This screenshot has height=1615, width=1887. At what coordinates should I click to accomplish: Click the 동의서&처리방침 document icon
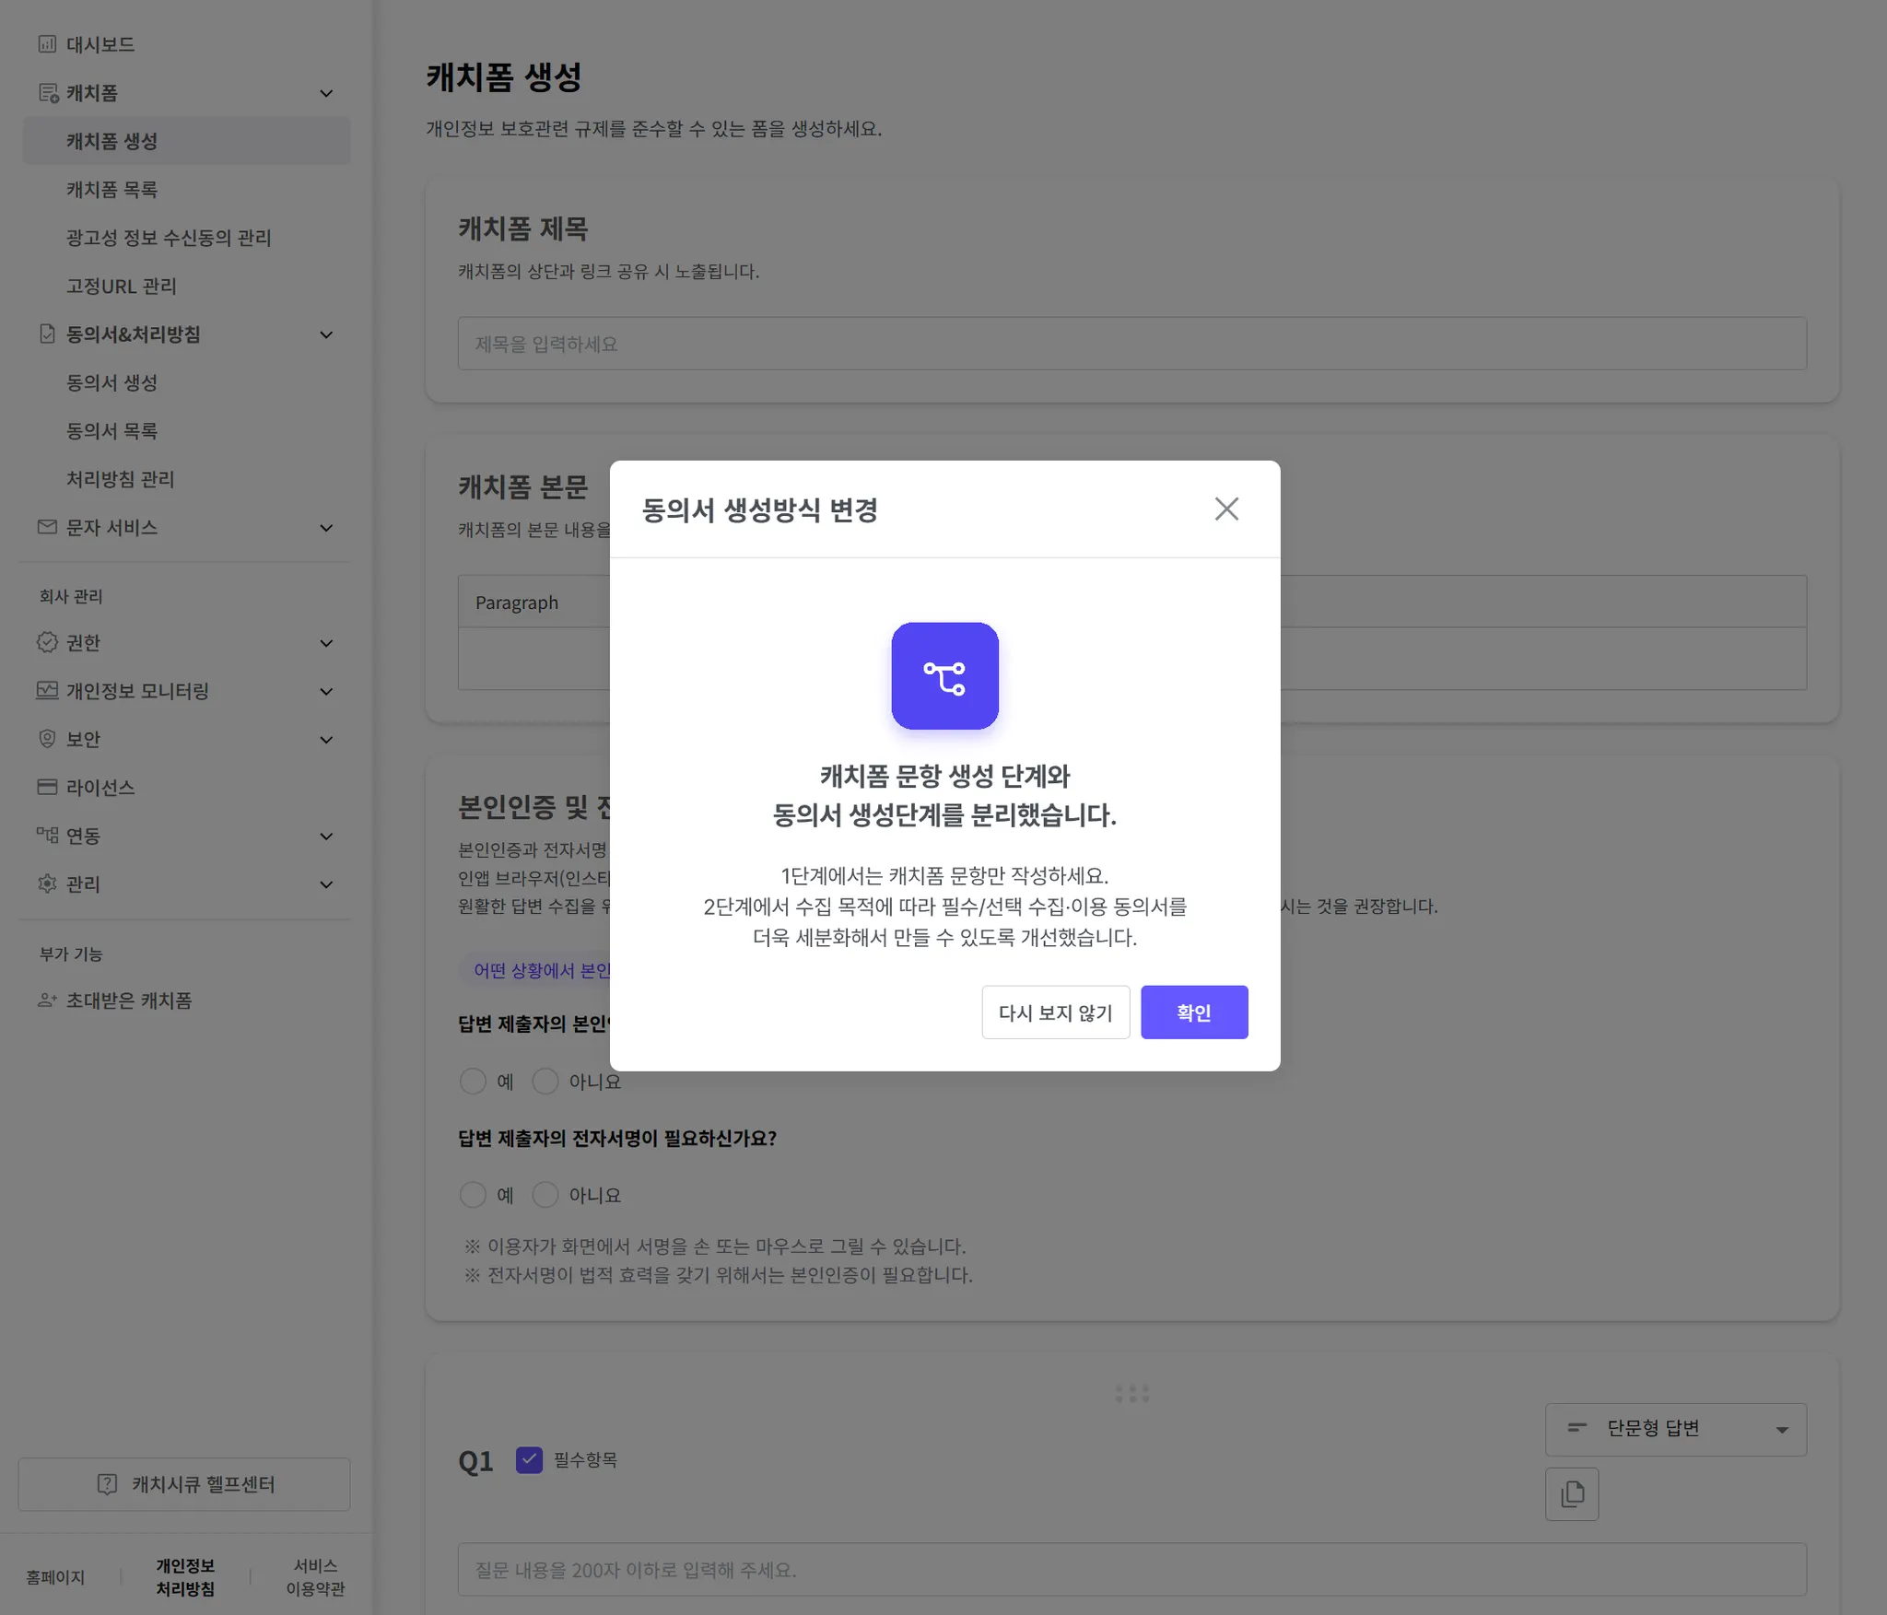(x=47, y=334)
